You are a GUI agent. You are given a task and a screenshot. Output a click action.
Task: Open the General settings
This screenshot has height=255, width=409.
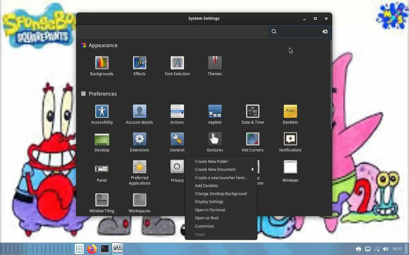(177, 142)
